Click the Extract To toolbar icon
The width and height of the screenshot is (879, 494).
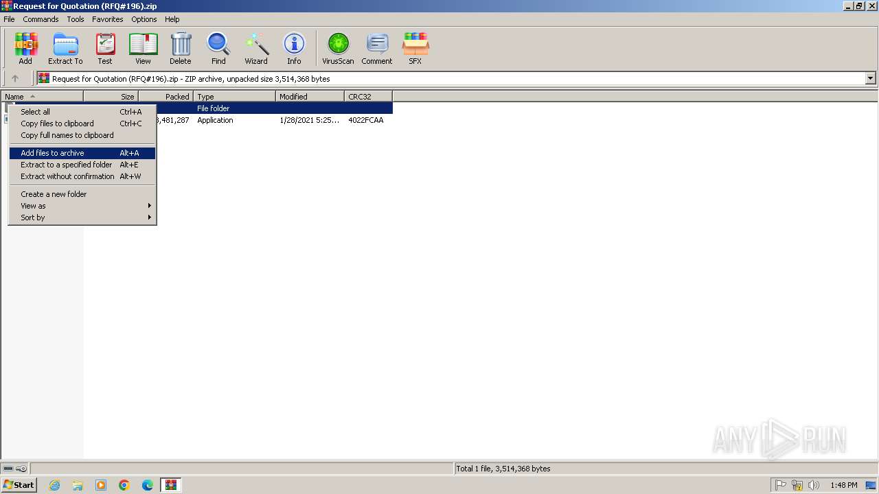(65, 48)
